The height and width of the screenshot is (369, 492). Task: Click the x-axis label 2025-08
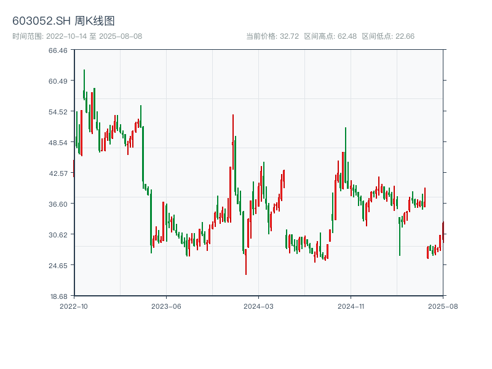443,306
